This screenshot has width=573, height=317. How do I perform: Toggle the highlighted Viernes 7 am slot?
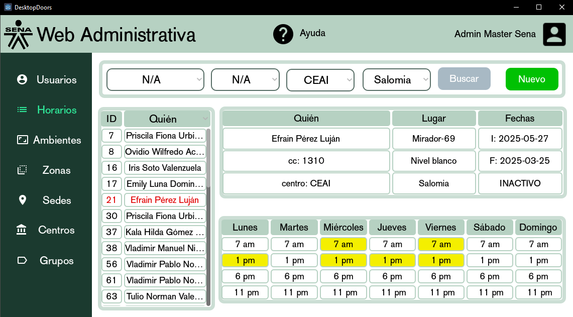tap(441, 244)
